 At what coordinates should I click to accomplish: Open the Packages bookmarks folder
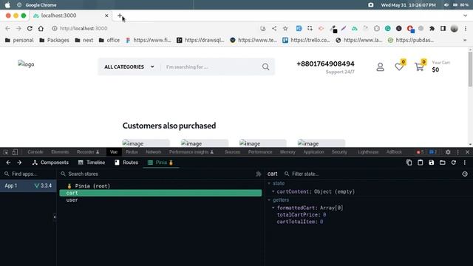pyautogui.click(x=54, y=40)
